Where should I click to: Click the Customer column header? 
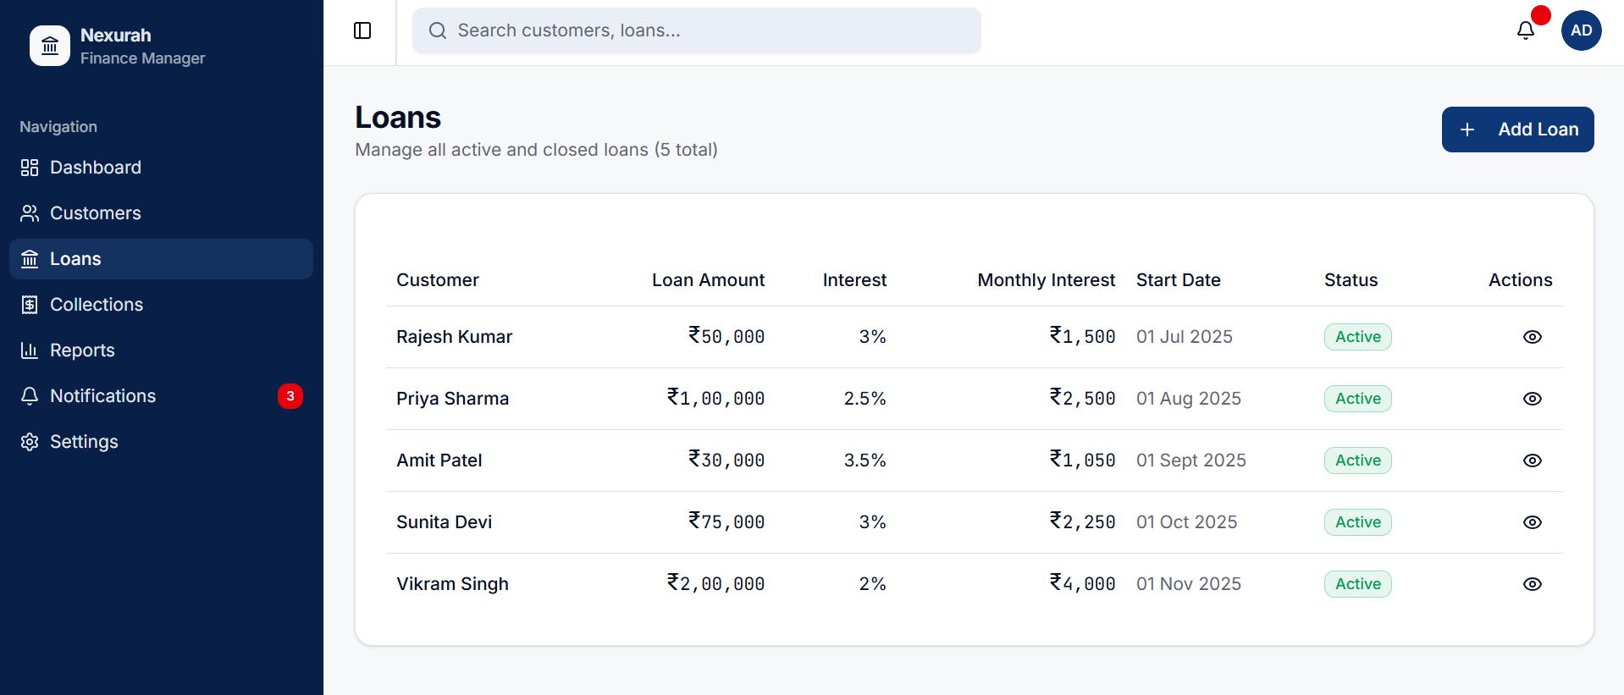(438, 280)
